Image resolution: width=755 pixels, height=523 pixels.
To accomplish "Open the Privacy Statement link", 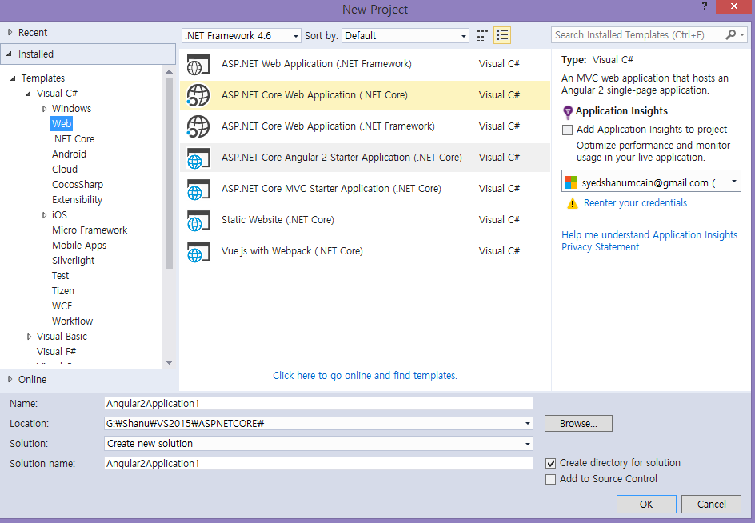I will pyautogui.click(x=600, y=247).
